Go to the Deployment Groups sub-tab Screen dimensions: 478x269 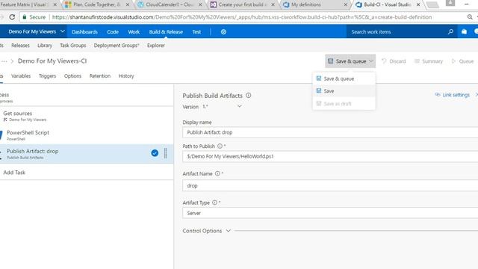coord(117,46)
